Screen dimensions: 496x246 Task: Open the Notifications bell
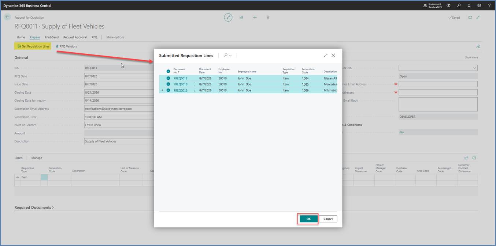(469, 5)
